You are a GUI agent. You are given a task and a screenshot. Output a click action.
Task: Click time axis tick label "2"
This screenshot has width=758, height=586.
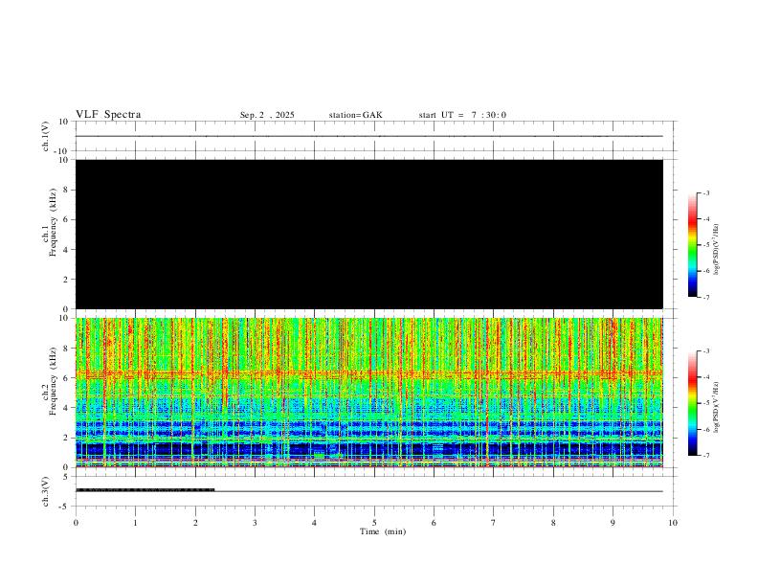(195, 523)
